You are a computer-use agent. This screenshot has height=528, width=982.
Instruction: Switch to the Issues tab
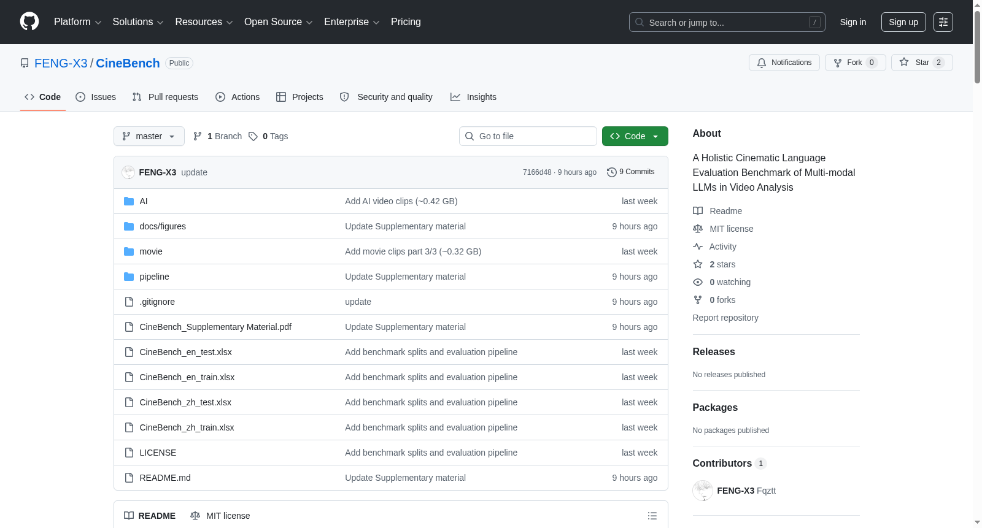(x=96, y=97)
